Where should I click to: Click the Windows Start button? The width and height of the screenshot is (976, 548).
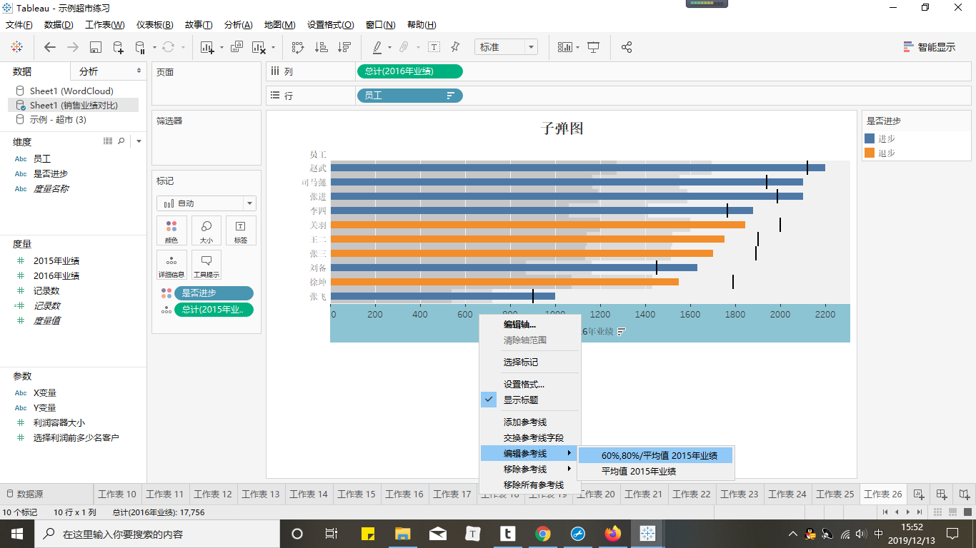pos(16,533)
